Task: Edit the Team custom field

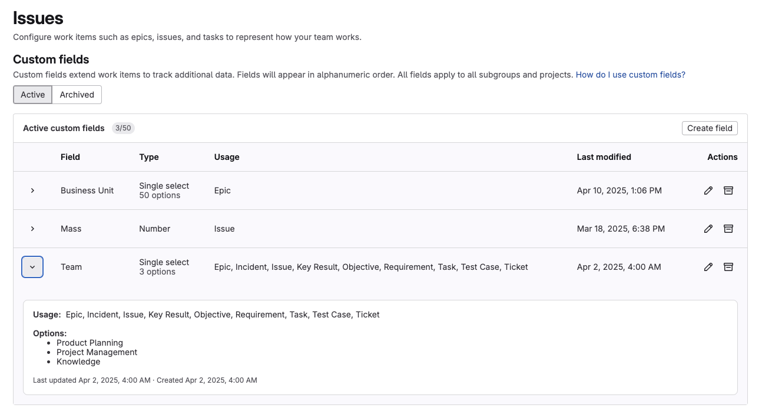Action: 708,267
